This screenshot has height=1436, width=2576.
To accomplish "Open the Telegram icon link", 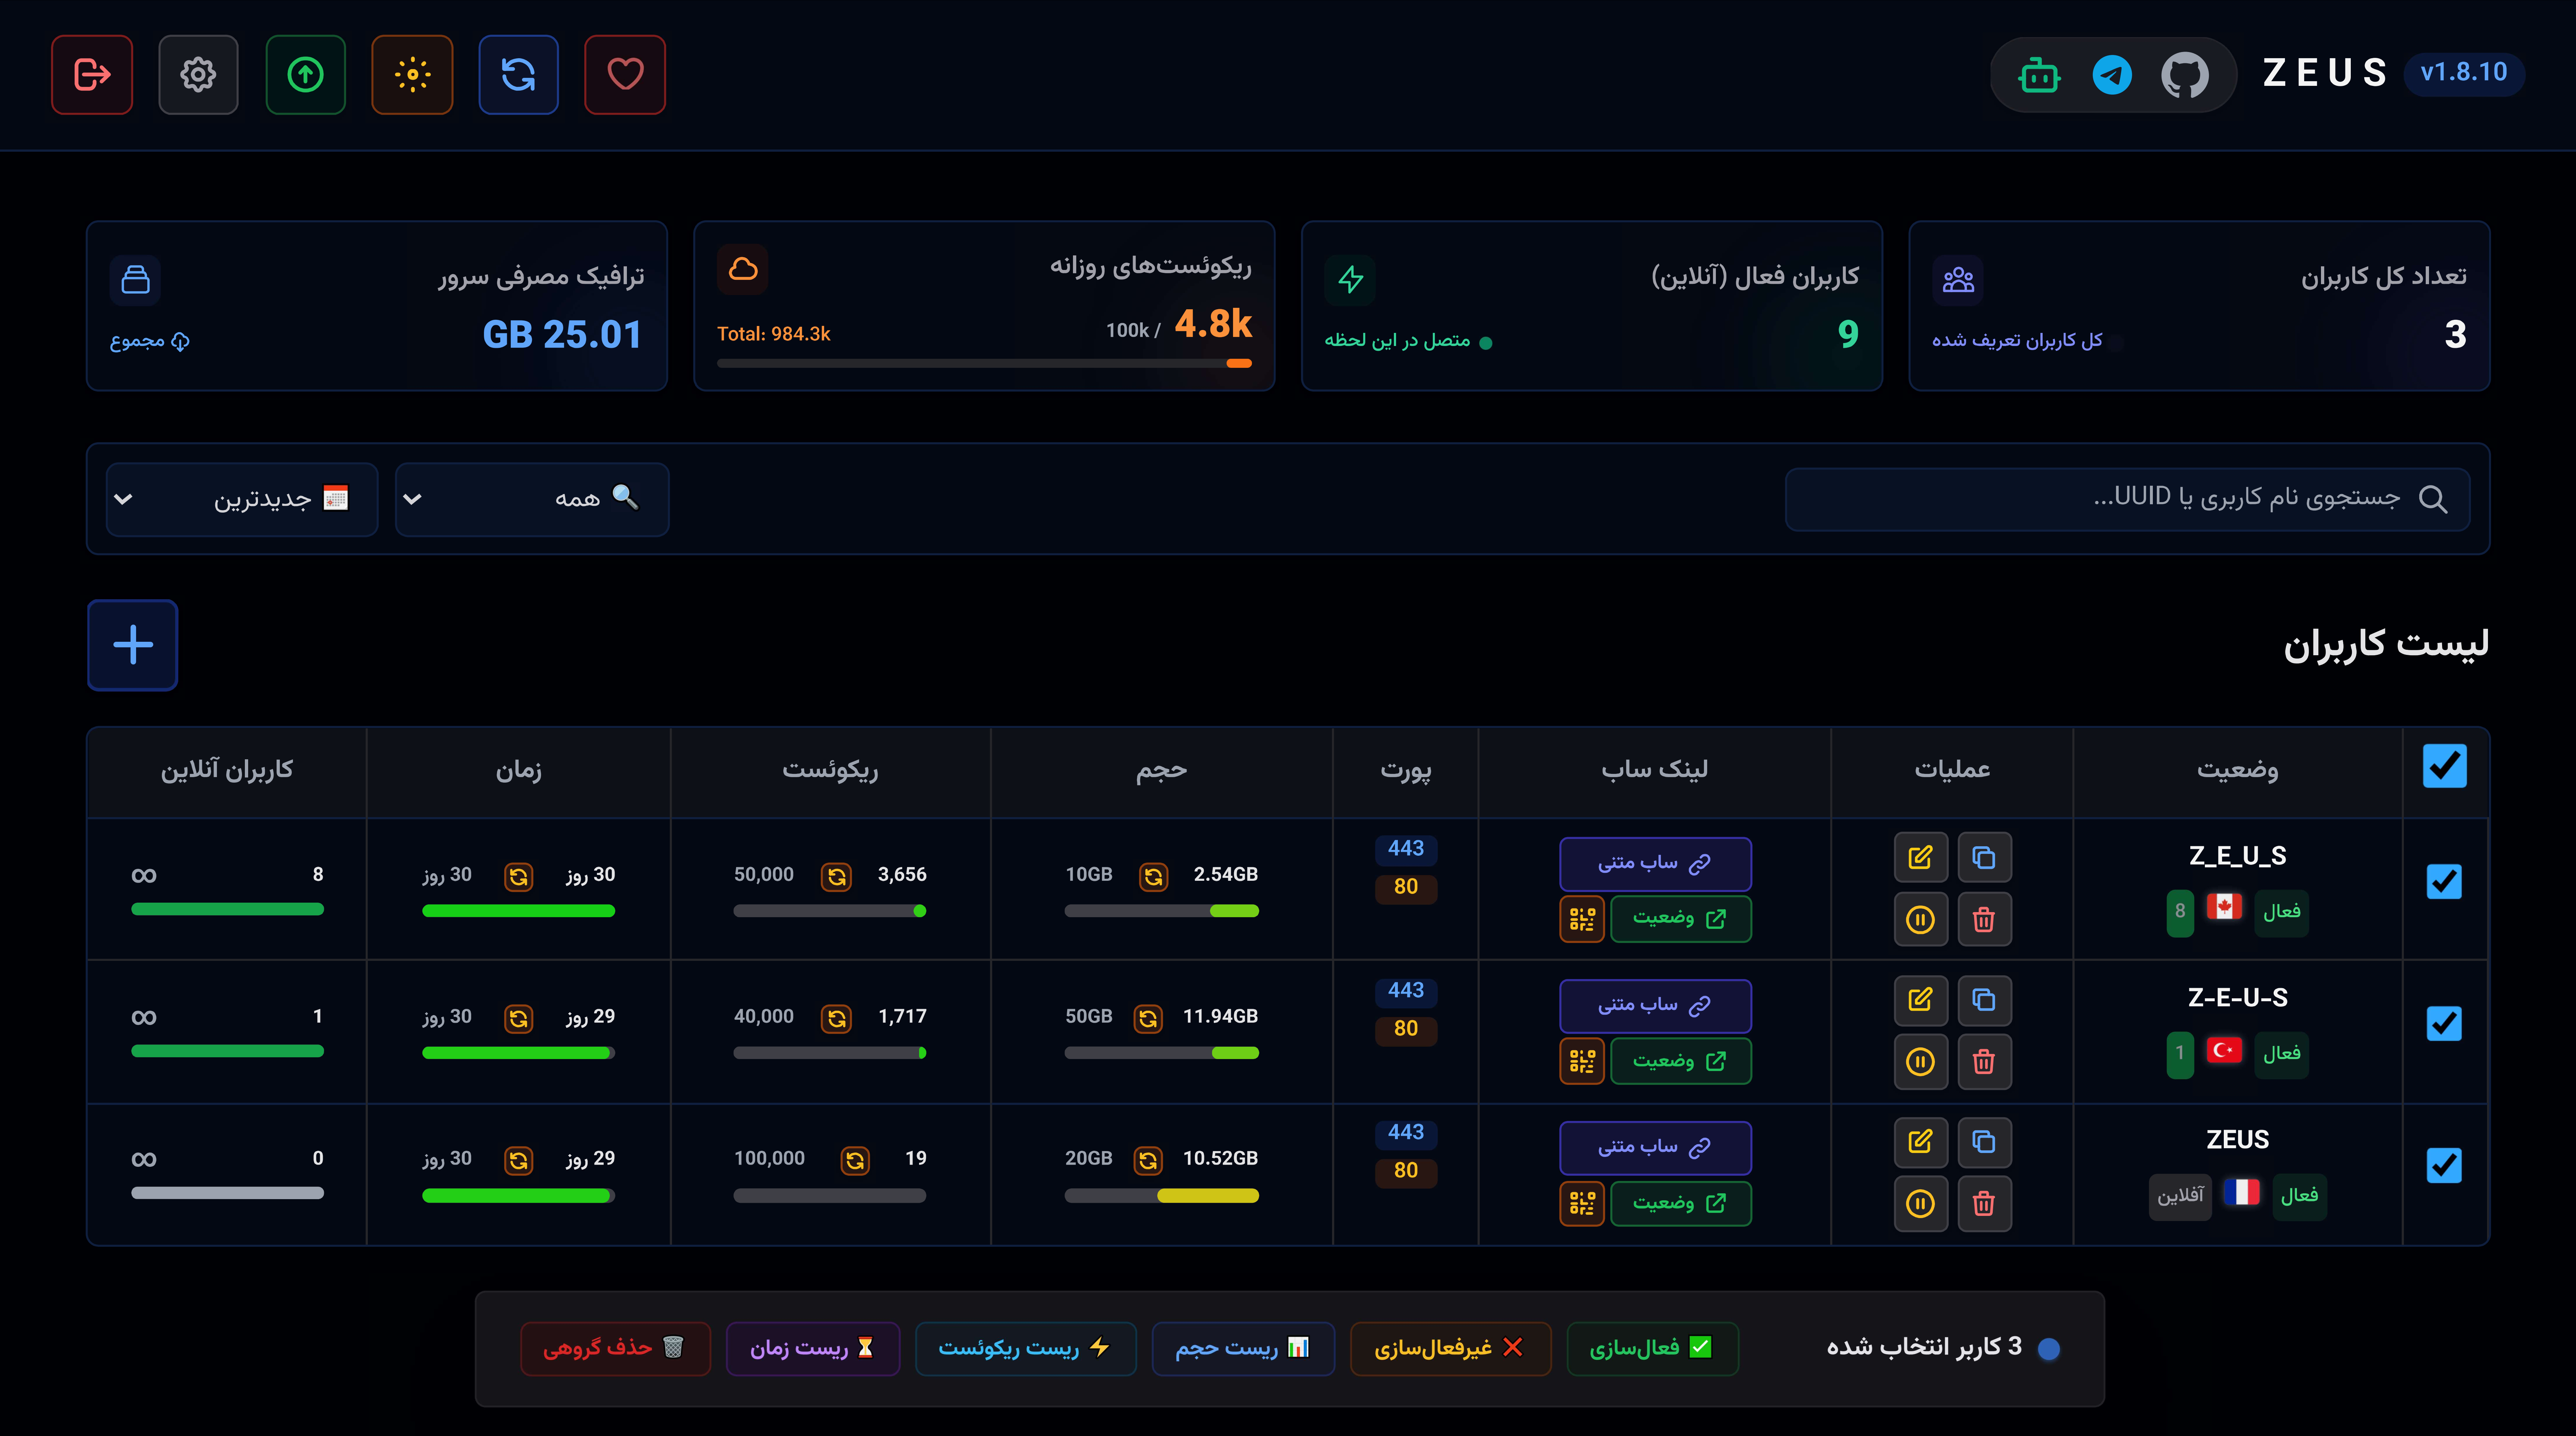I will [2112, 75].
